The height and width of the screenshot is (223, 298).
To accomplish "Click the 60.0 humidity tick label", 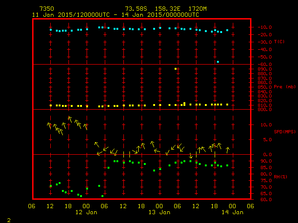I will 266,199.
